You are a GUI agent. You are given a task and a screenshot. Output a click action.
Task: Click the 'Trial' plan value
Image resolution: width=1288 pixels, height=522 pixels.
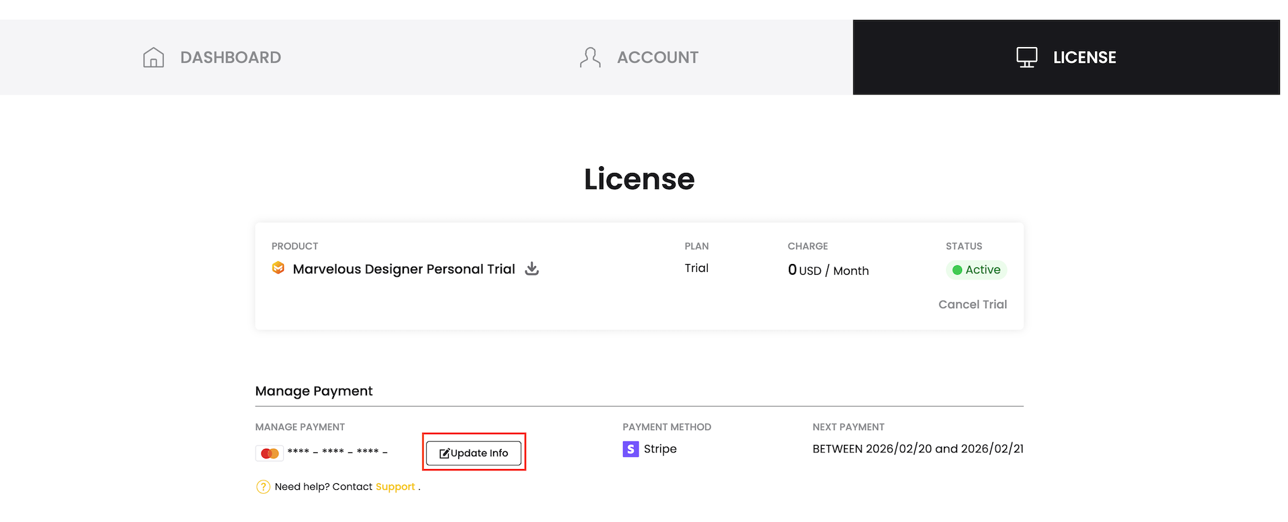(x=696, y=268)
